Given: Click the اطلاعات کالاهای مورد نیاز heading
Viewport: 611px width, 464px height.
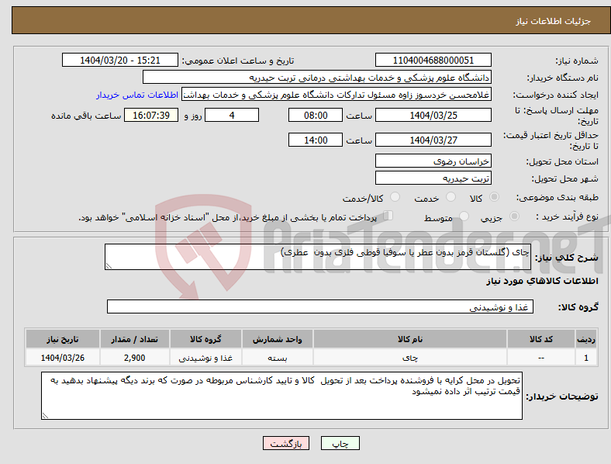Looking at the screenshot, I should click(542, 281).
